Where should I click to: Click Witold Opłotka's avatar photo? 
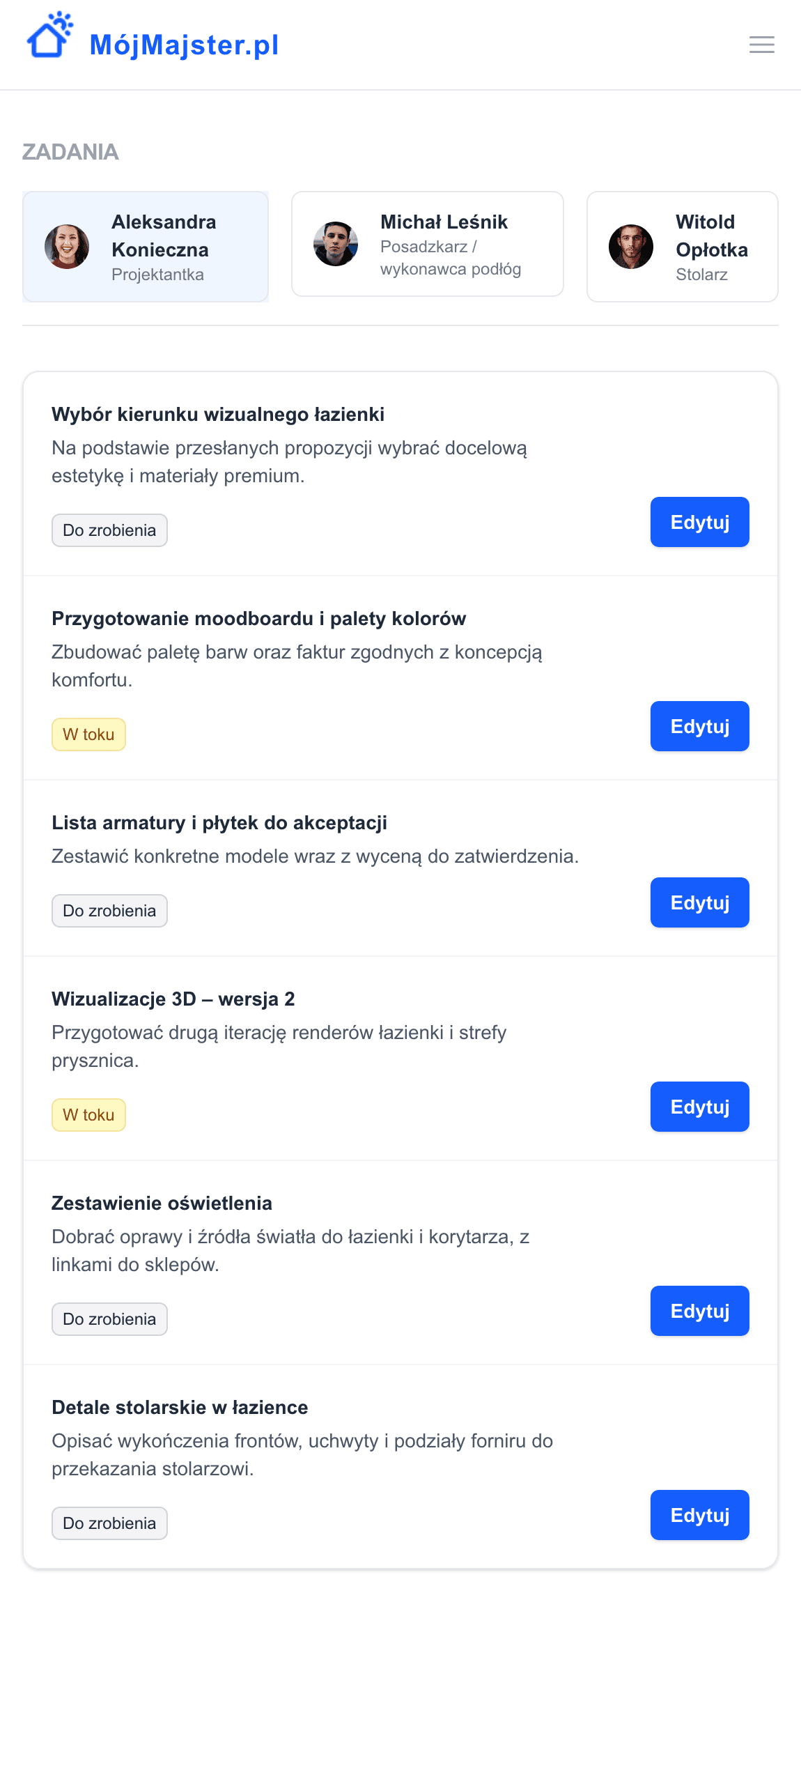click(631, 247)
